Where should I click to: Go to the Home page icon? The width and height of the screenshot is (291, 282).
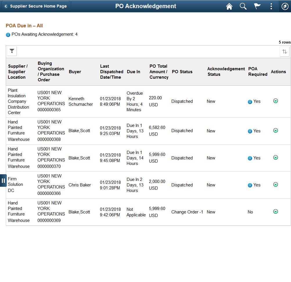point(229,6)
